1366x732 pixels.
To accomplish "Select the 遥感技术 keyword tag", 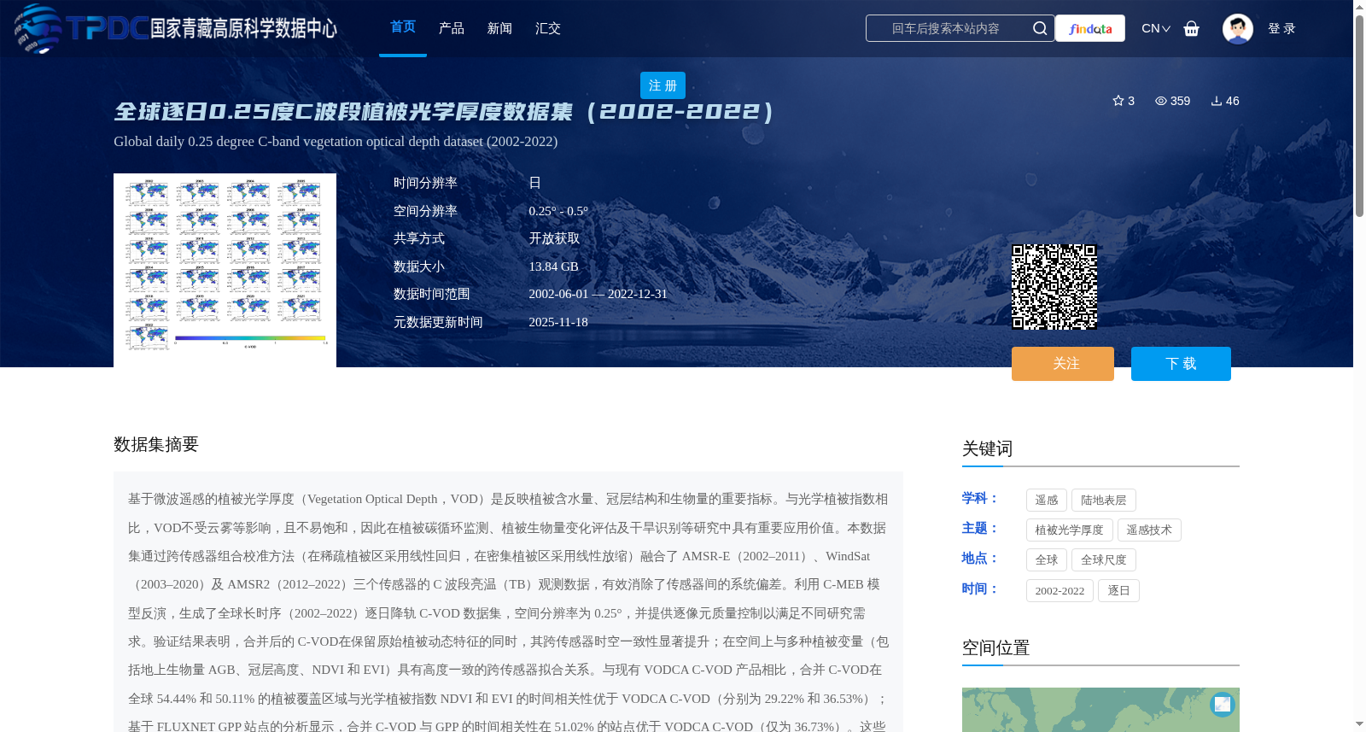I will tap(1149, 530).
